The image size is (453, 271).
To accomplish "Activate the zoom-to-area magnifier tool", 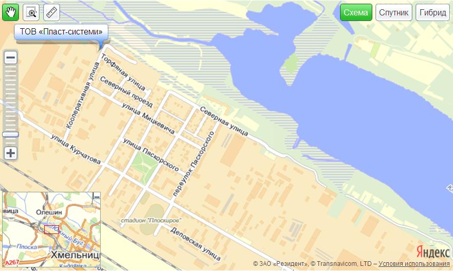I will click(31, 12).
